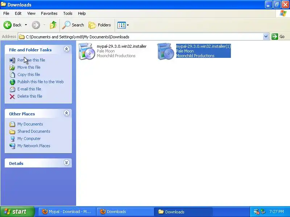Viewport: 290px width, 217px height.
Task: Toggle the Folders pane button
Action: [x=100, y=25]
